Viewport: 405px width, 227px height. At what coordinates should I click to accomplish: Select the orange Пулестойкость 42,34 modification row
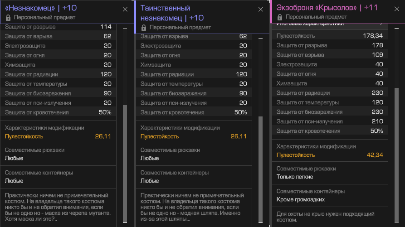(330, 155)
